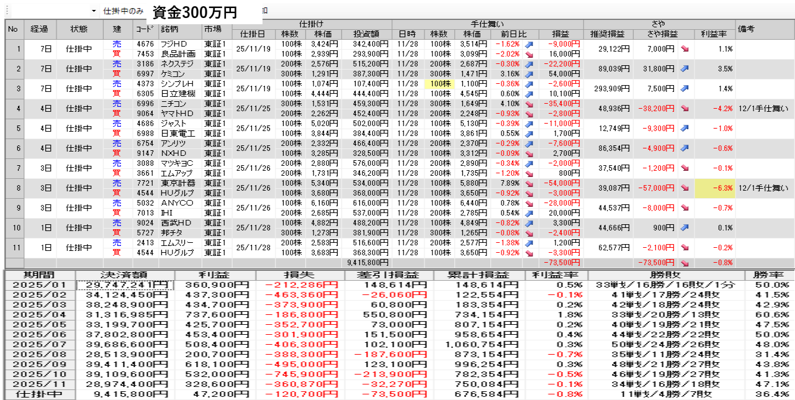Select the 経過 column header
This screenshot has height=400, width=795.
39,29
